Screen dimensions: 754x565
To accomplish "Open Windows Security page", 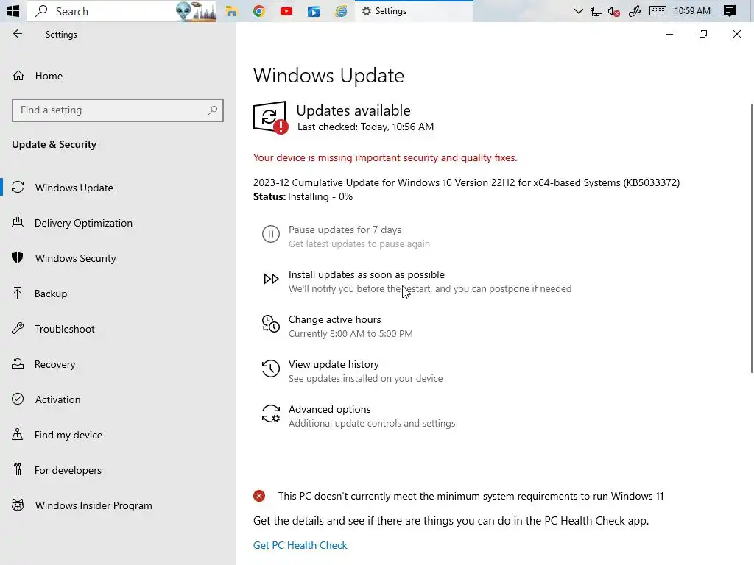I will tap(118, 258).
